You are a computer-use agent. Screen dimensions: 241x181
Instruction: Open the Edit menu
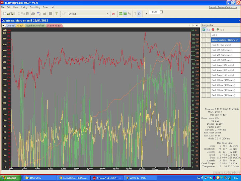(9, 7)
